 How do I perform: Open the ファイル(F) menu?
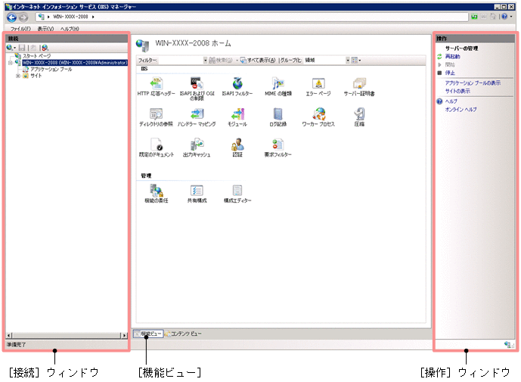tap(20, 29)
